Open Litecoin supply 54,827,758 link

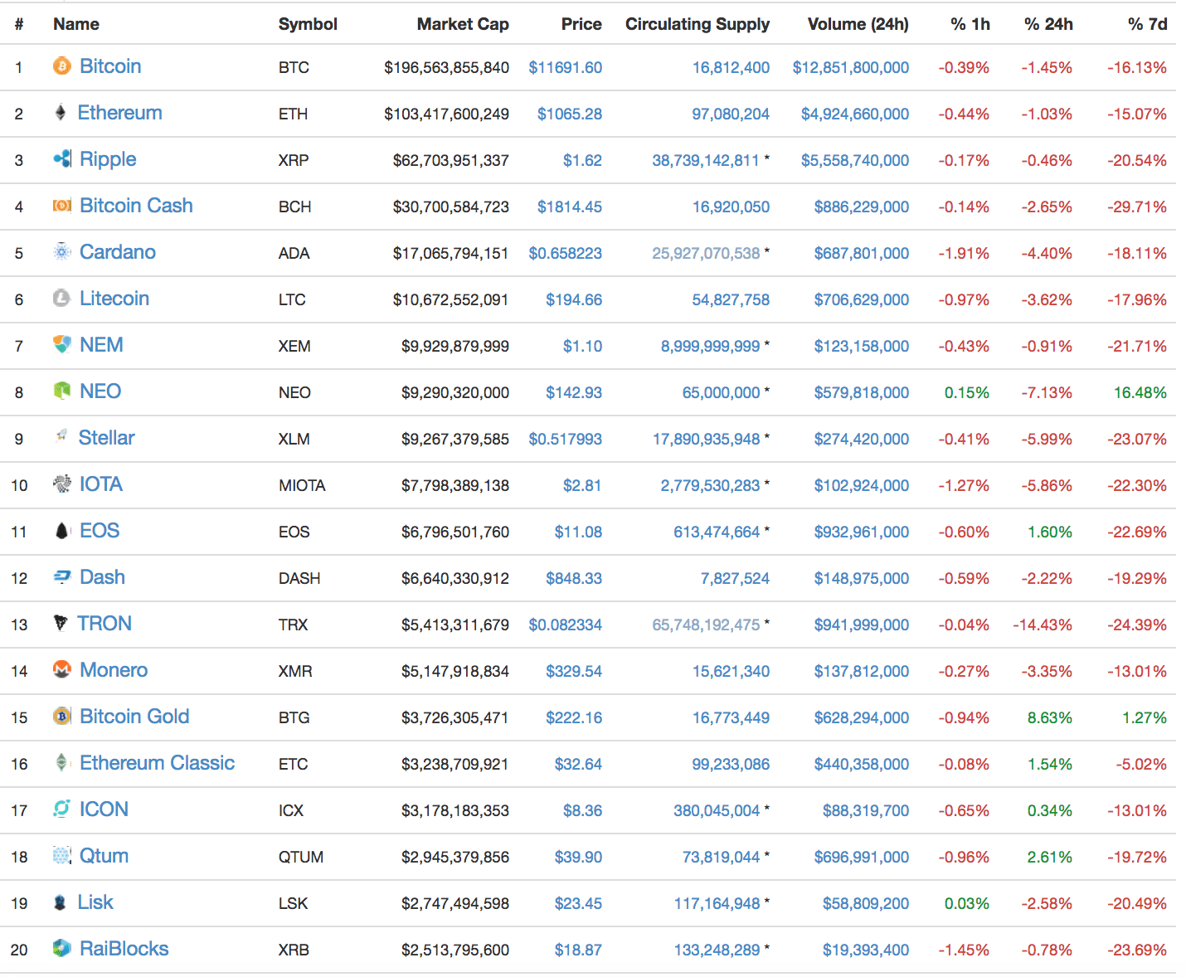pos(731,299)
